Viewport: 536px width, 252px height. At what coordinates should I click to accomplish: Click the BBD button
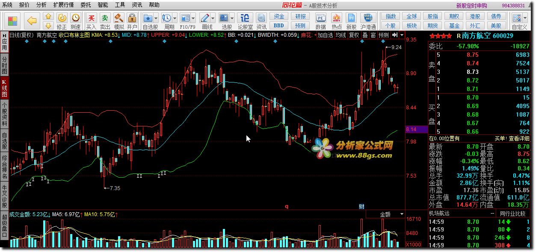click(x=279, y=26)
